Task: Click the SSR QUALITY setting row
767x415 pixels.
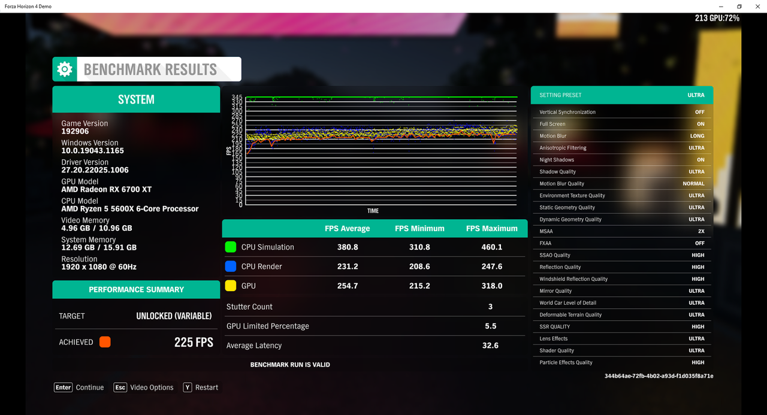Action: [622, 326]
